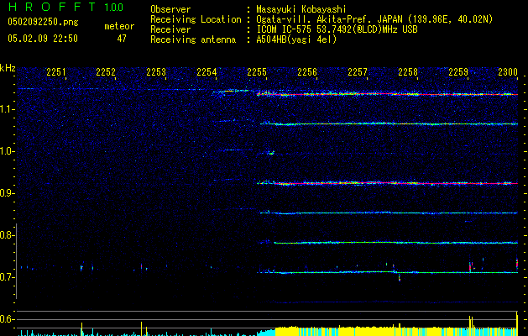528x336 pixels.
Task: Click the 2255 time marker
Action: point(257,73)
